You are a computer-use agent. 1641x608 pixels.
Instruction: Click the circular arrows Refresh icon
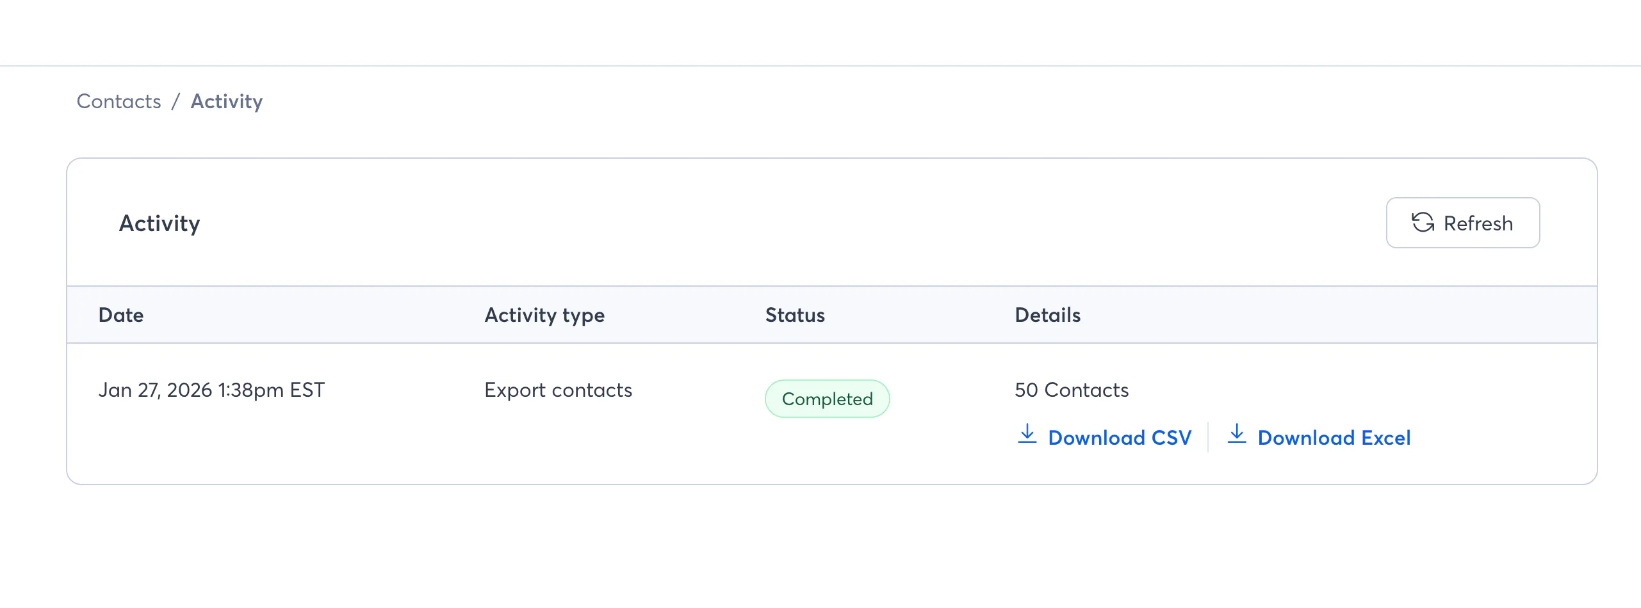(x=1423, y=223)
